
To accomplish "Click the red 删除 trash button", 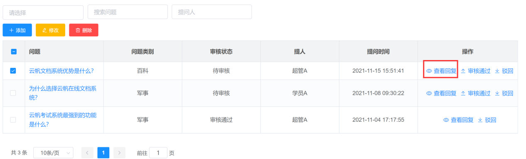I will pos(84,30).
